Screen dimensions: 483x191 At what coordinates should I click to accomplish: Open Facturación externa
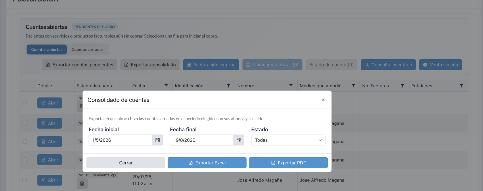pos(211,65)
